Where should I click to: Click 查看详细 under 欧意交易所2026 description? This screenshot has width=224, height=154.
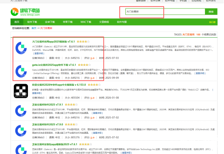pos(37,93)
